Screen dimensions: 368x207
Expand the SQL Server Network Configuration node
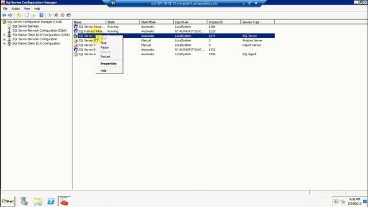click(x=4, y=39)
